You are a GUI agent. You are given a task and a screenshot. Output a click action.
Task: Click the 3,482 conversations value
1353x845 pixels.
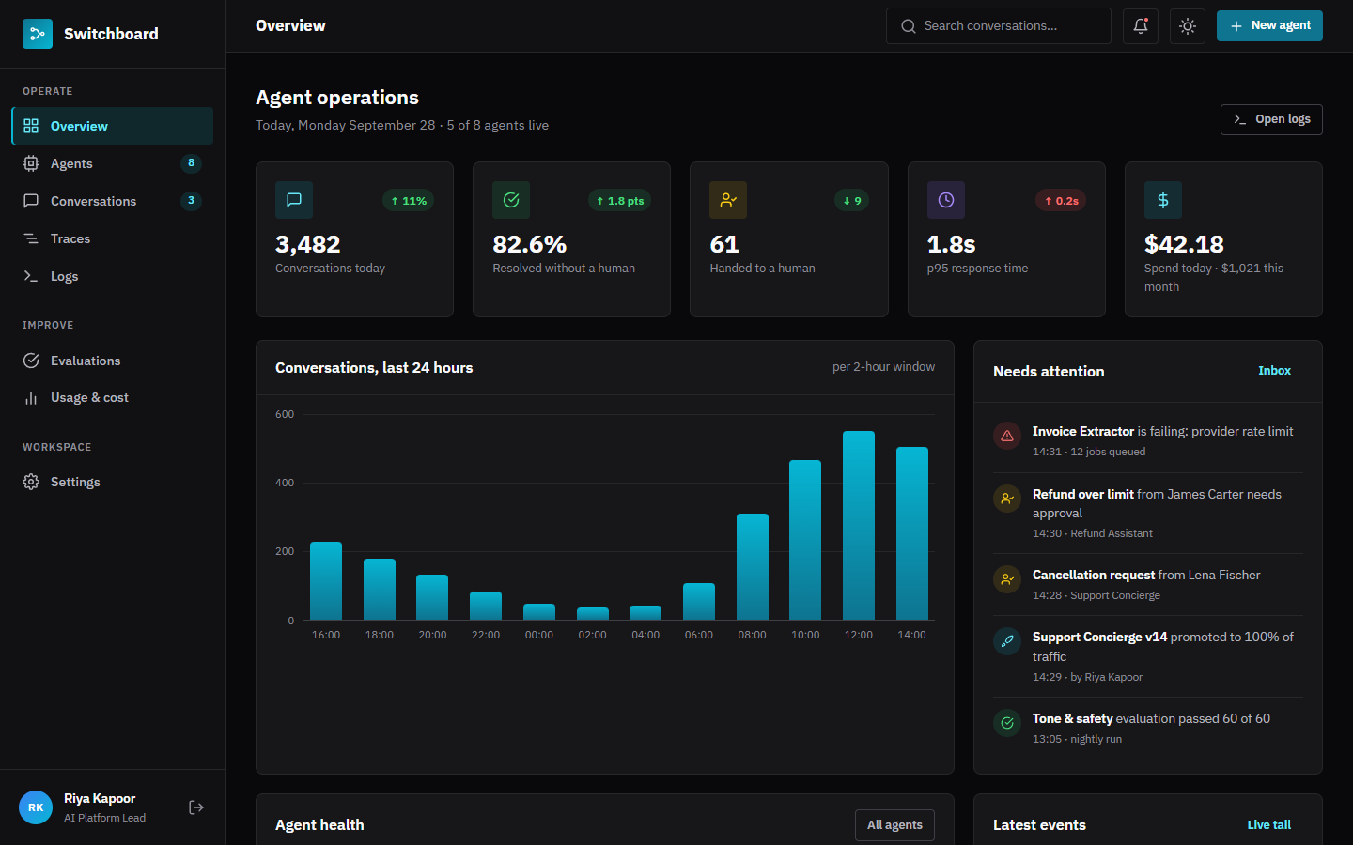(x=308, y=244)
